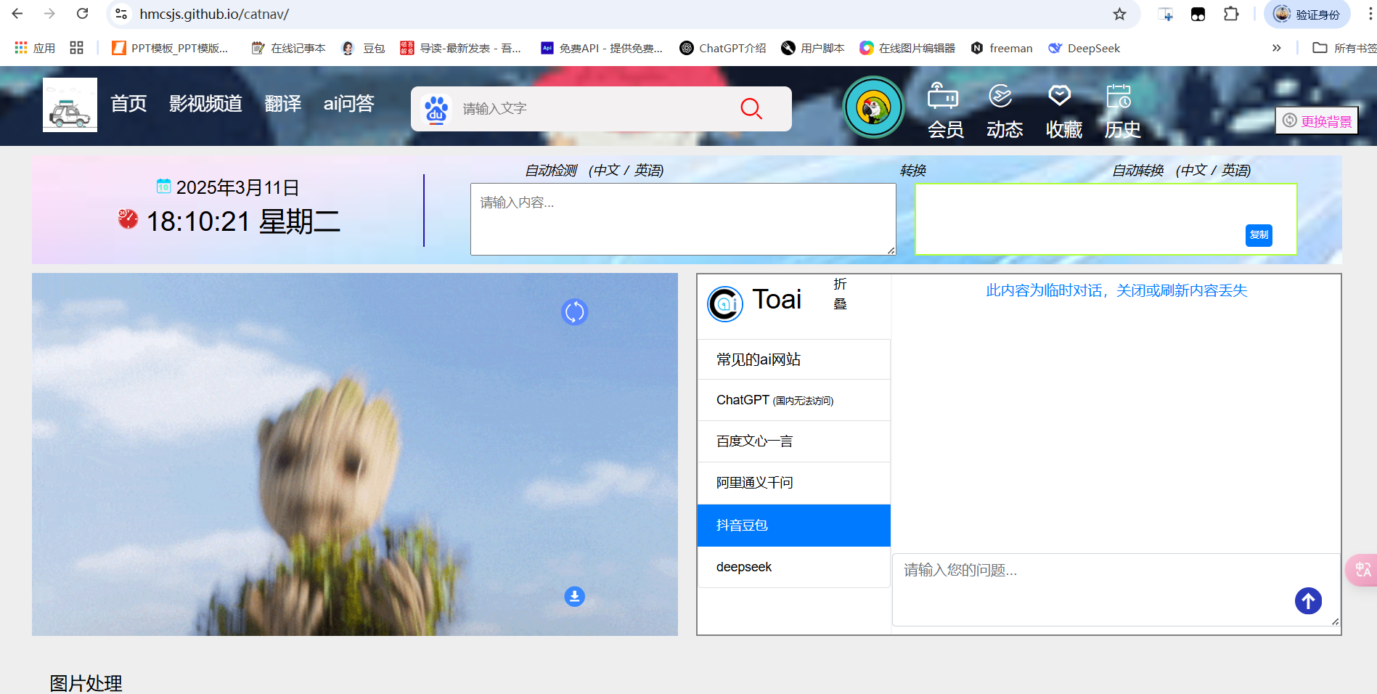Click the refresh image icon on the picture
This screenshot has height=694, width=1377.
coord(574,312)
